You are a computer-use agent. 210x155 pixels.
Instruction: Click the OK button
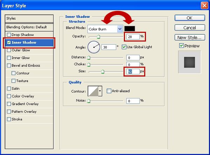[x=190, y=18]
